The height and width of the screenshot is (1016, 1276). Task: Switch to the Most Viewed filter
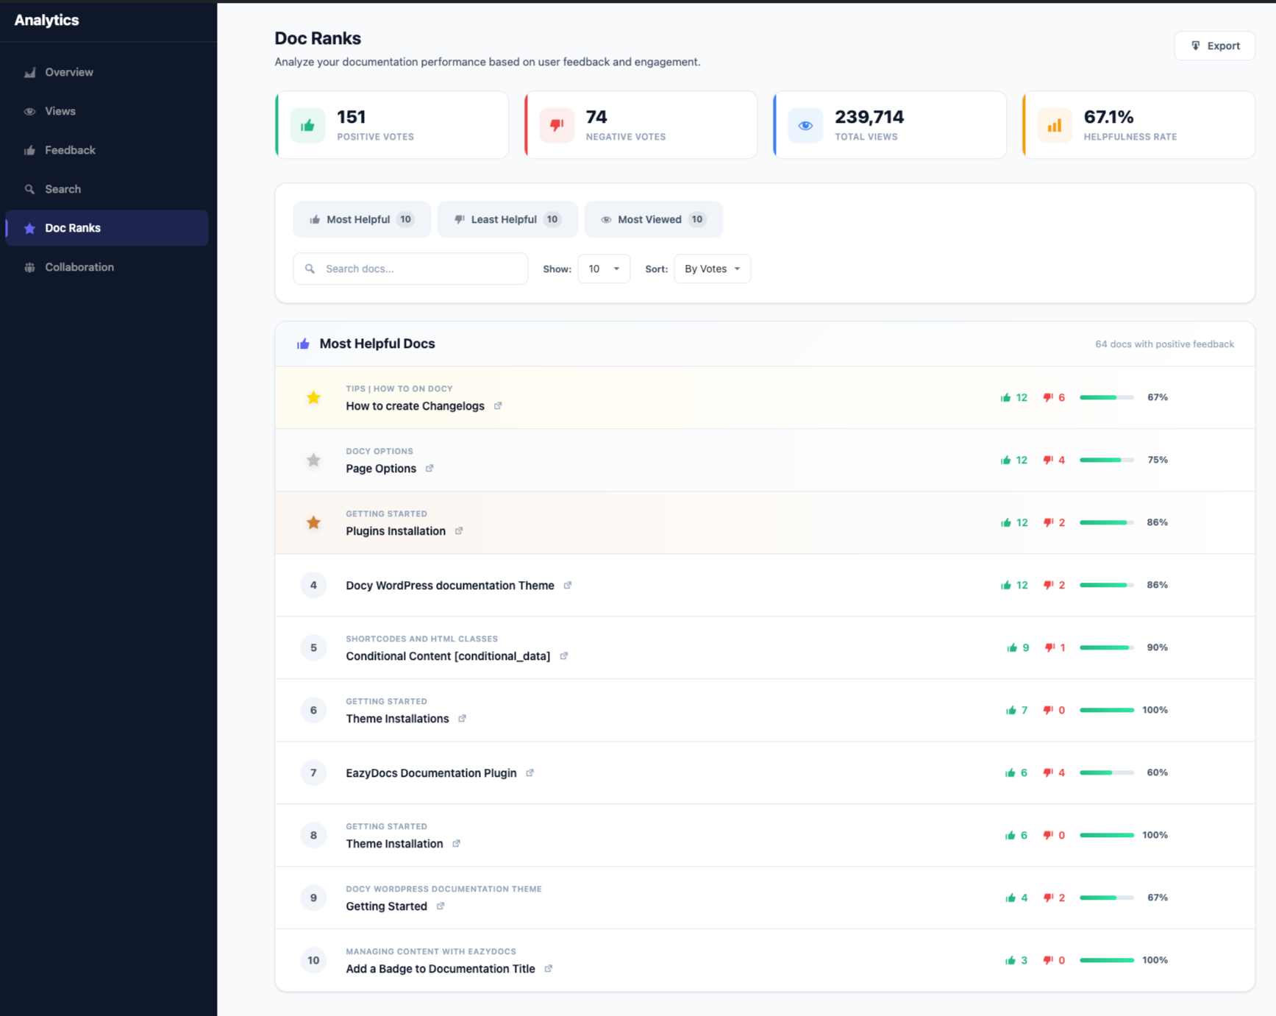653,220
